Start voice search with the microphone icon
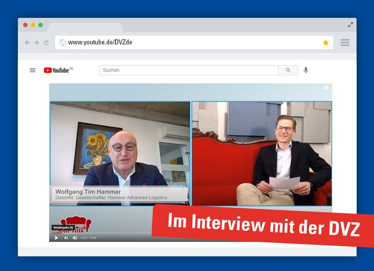Image resolution: width=374 pixels, height=271 pixels. coord(307,70)
